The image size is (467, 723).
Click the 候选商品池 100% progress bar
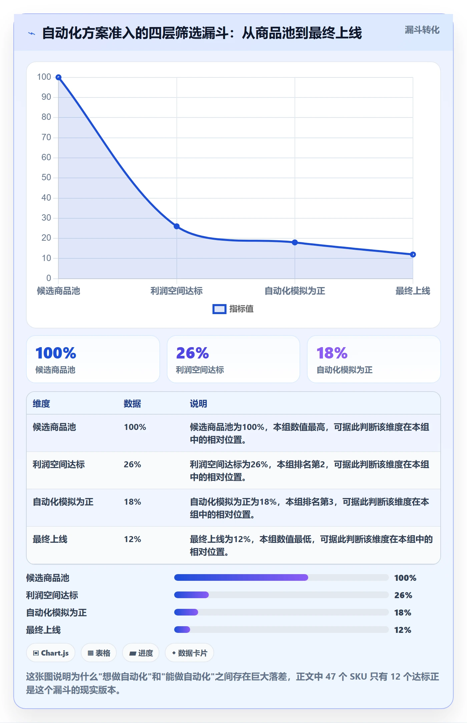[282, 577]
